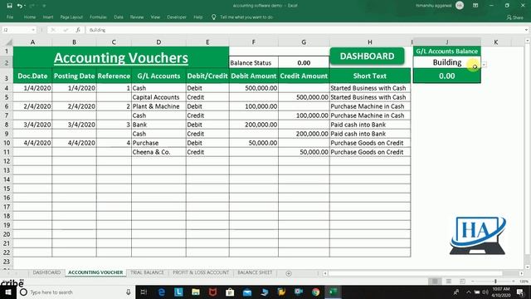Open the Ribbon Display Options icon

[x=475, y=6]
